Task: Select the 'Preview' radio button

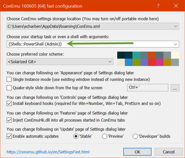Action: pos(105,136)
